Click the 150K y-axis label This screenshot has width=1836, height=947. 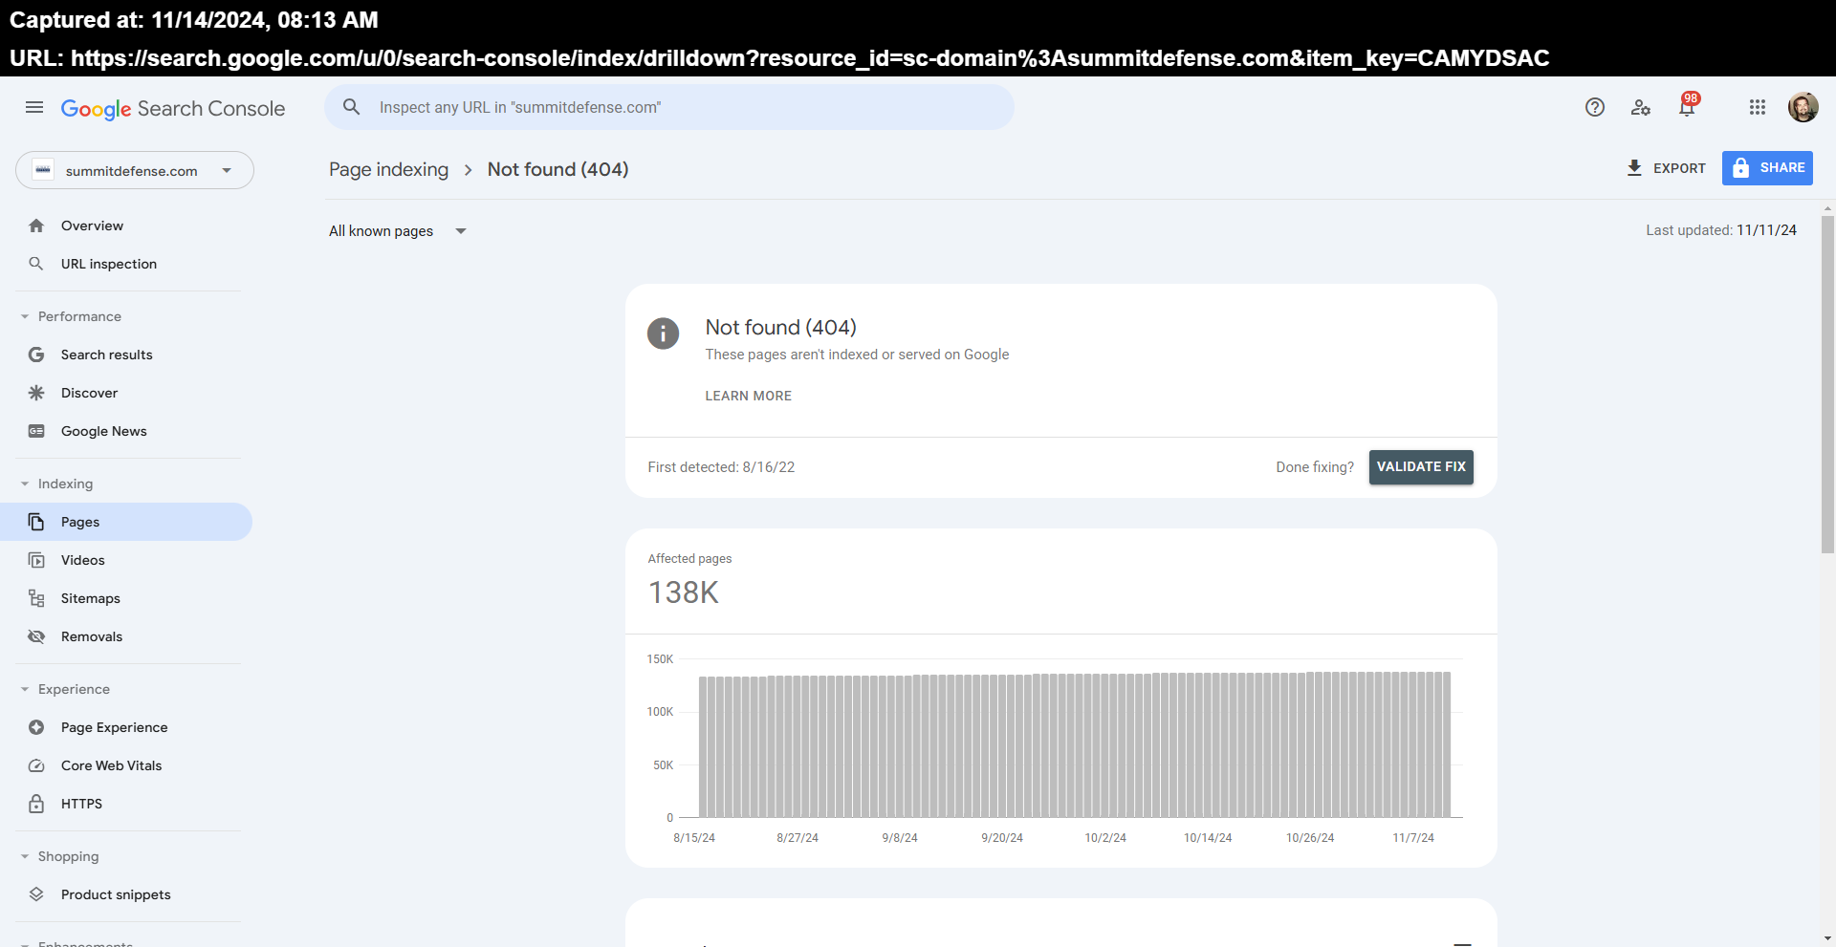click(660, 659)
